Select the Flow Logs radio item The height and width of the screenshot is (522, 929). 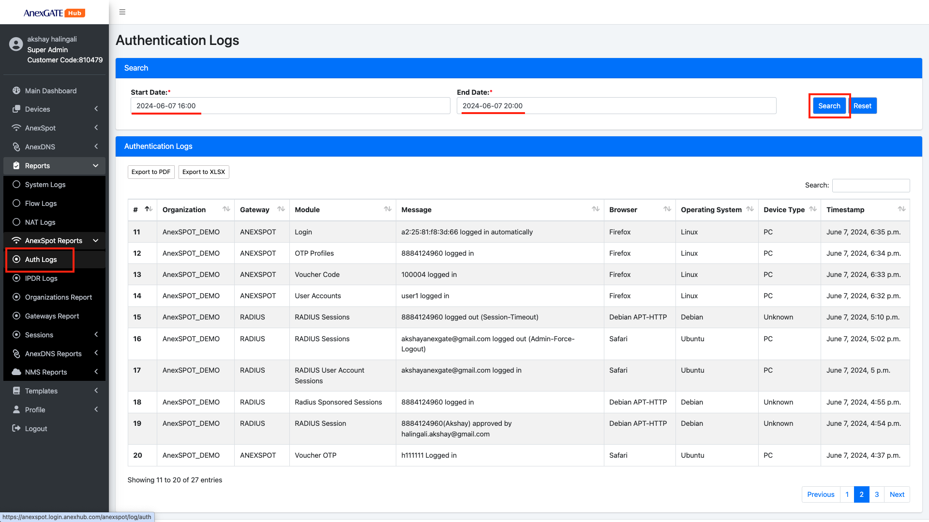point(16,203)
